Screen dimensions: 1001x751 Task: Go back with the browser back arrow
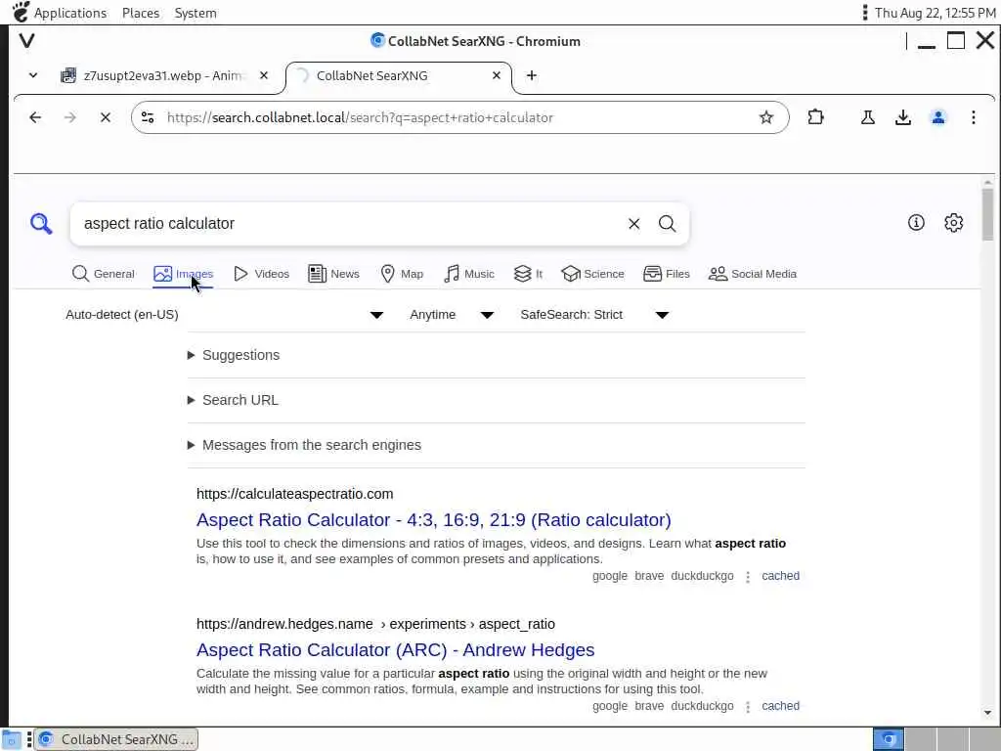[35, 117]
